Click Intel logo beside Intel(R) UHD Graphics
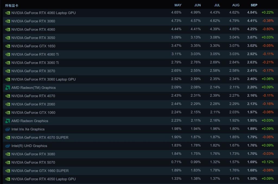Viewport: 278px width, 184px height. click(x=8, y=146)
